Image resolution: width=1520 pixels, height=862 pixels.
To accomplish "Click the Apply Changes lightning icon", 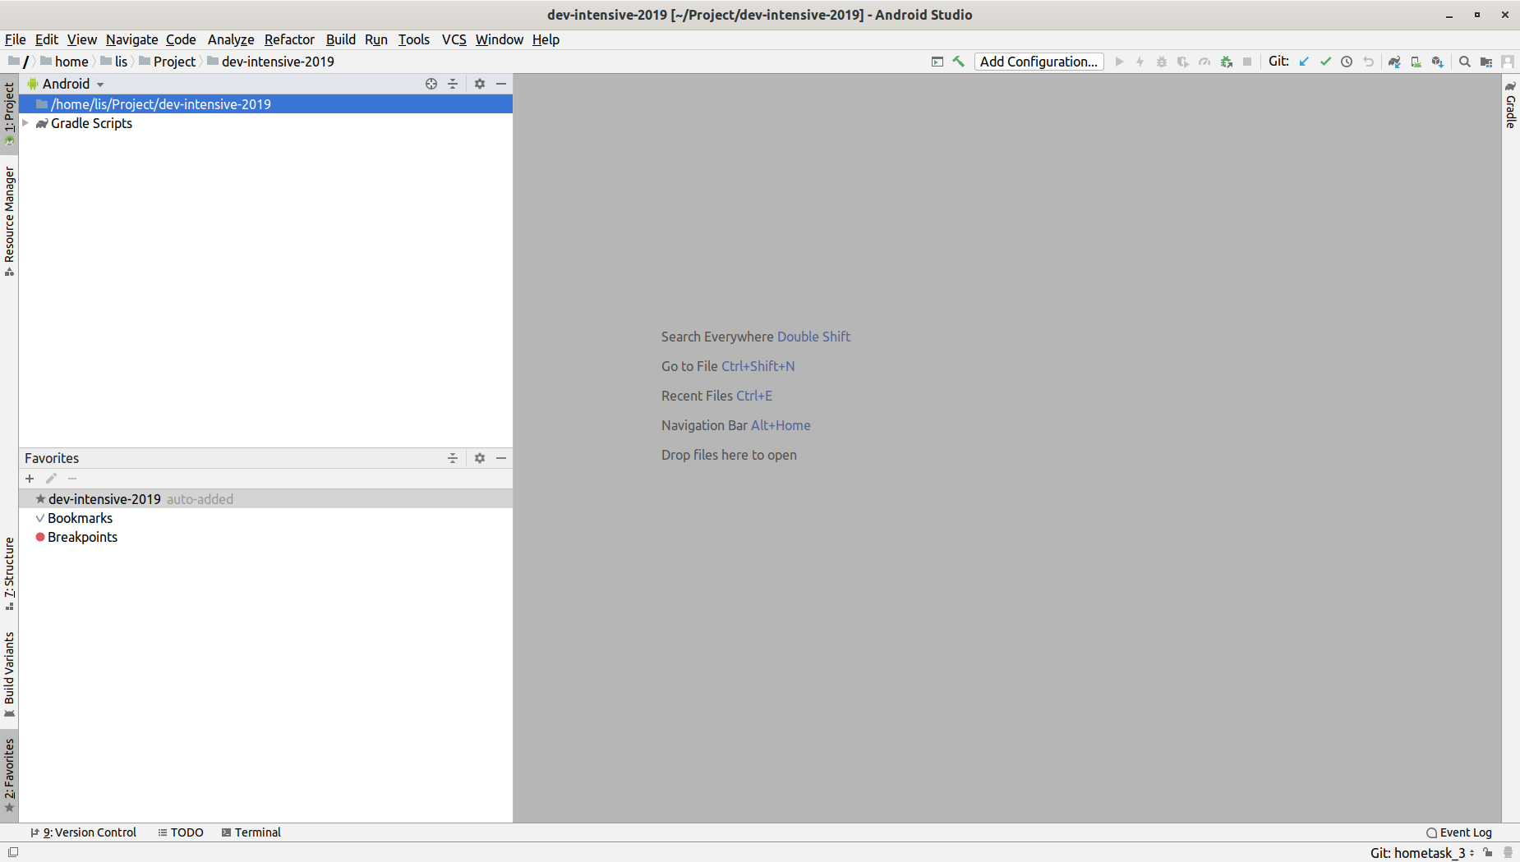I will point(1140,62).
